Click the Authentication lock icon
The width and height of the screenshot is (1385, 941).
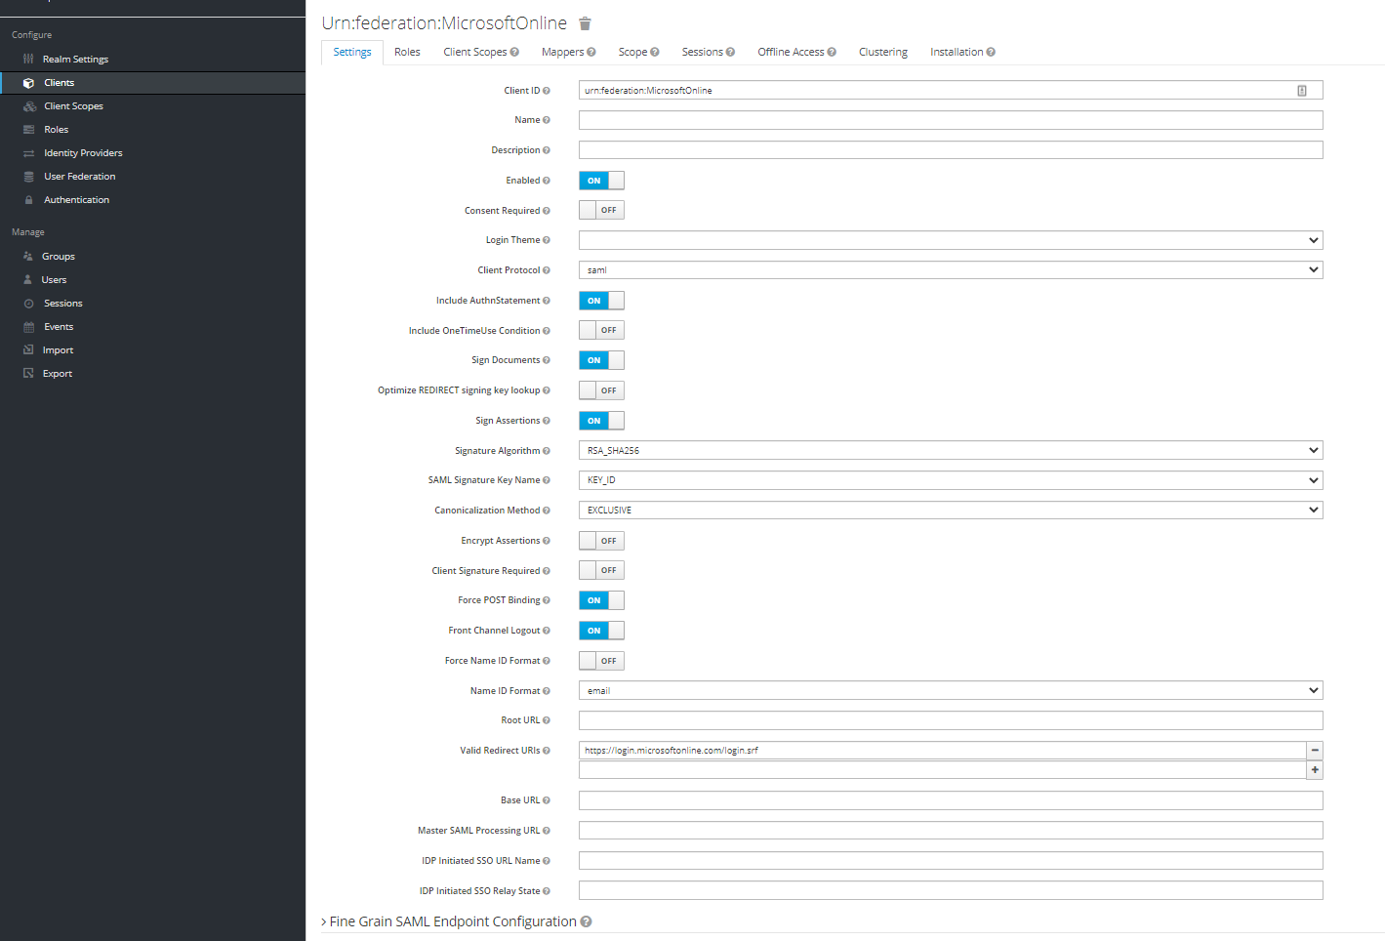28,200
